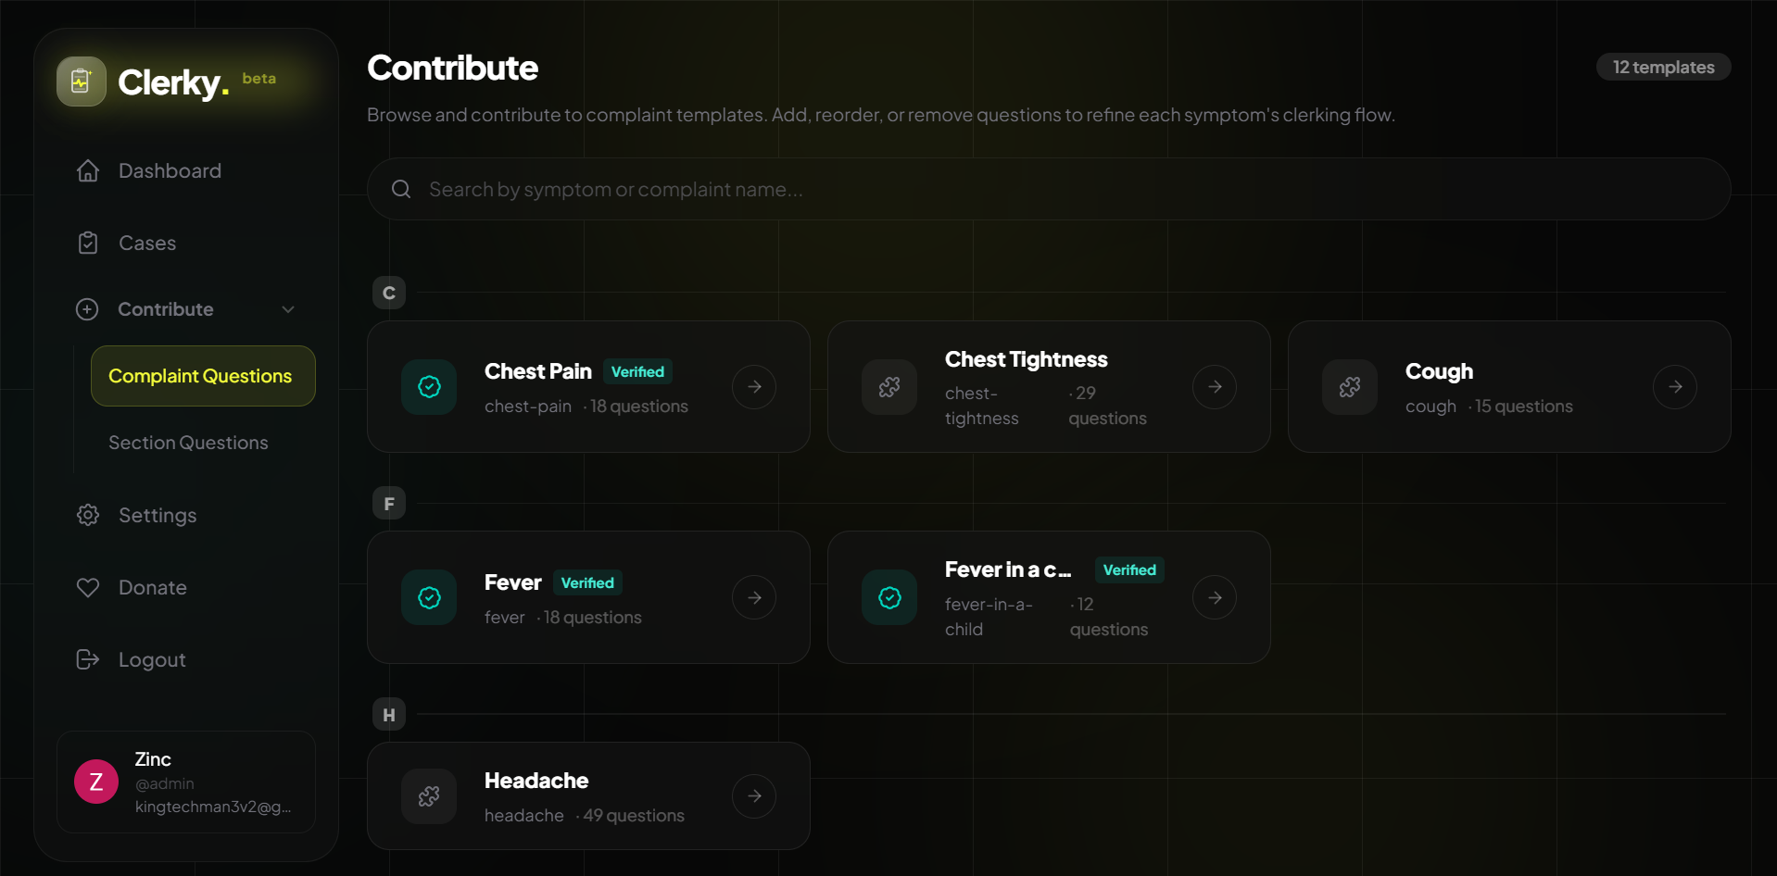Click the Clerky logo icon

[82, 81]
